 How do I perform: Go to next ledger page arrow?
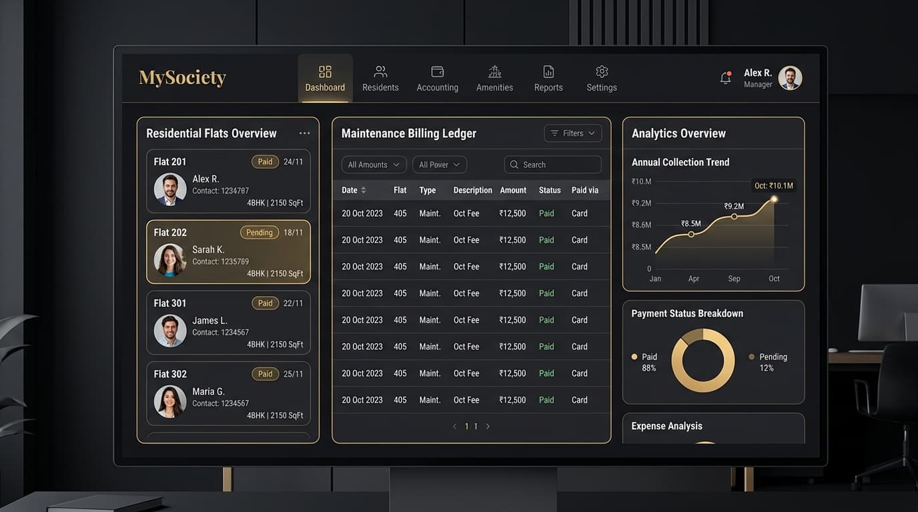point(488,426)
